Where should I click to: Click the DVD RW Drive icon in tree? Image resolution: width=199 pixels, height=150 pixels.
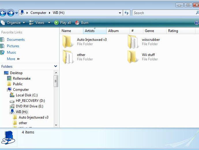pyautogui.click(x=12, y=106)
